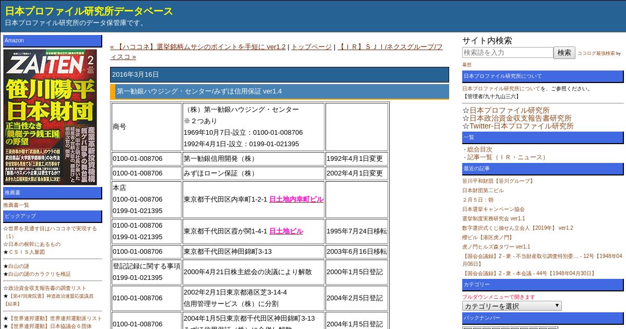Select cell 2003年6月16日移転
Image resolution: width=626 pixels, height=329 pixels.
click(357, 252)
